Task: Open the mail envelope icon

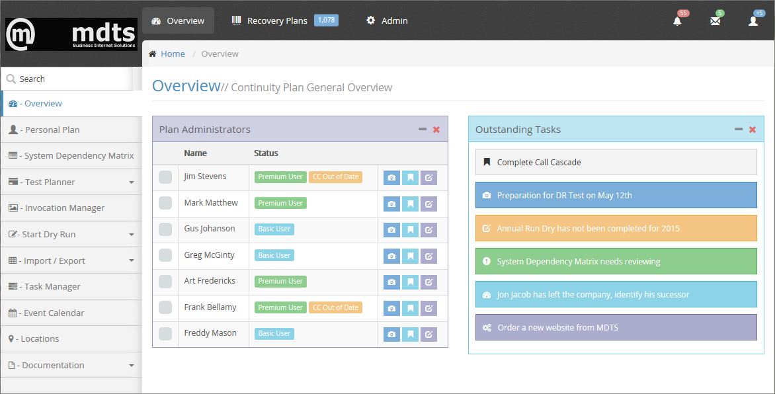Action: coord(715,20)
